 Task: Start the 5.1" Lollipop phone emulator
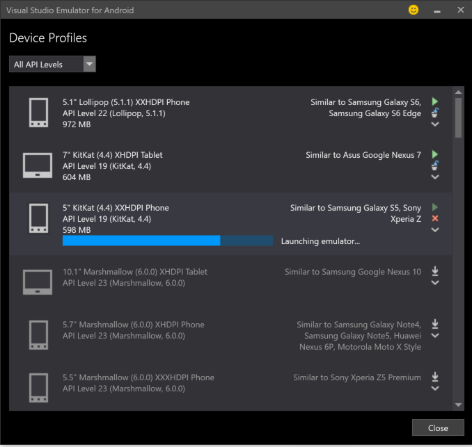coord(435,101)
